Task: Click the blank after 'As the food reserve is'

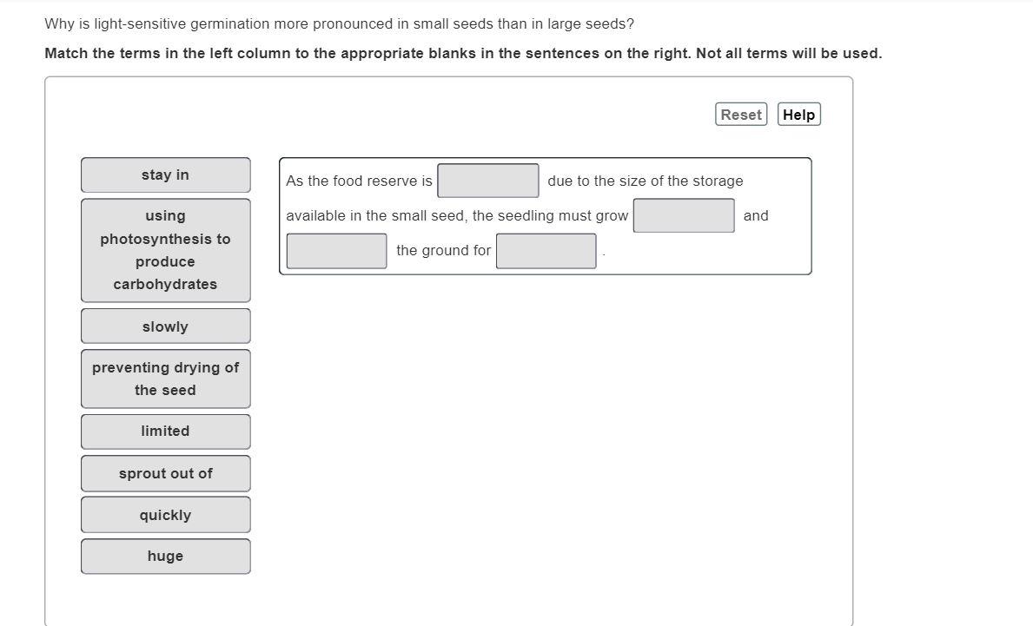Action: coord(488,181)
